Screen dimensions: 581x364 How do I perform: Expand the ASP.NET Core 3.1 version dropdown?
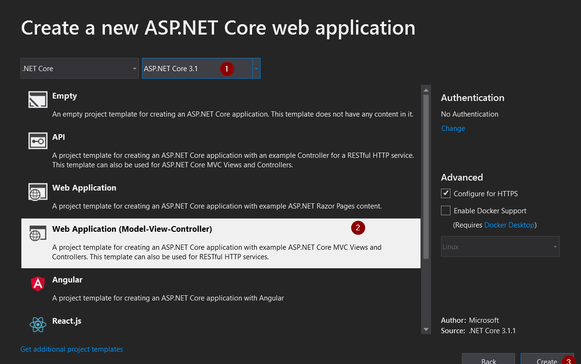(256, 68)
